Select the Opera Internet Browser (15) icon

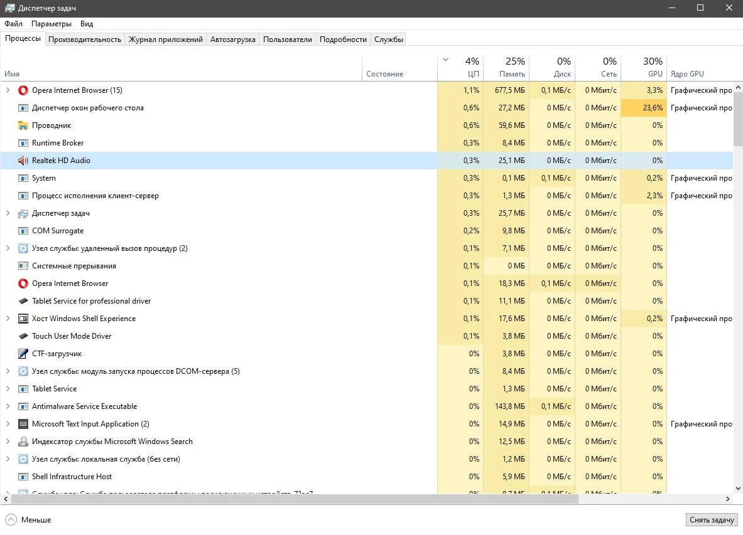(x=23, y=90)
